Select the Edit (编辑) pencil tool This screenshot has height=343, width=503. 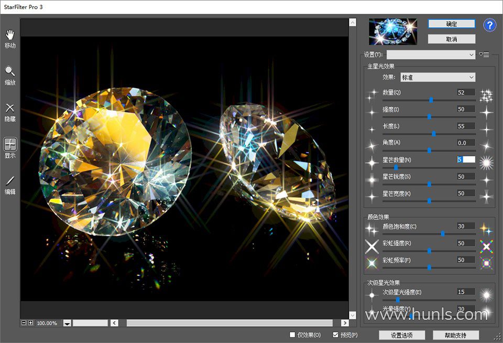10,185
